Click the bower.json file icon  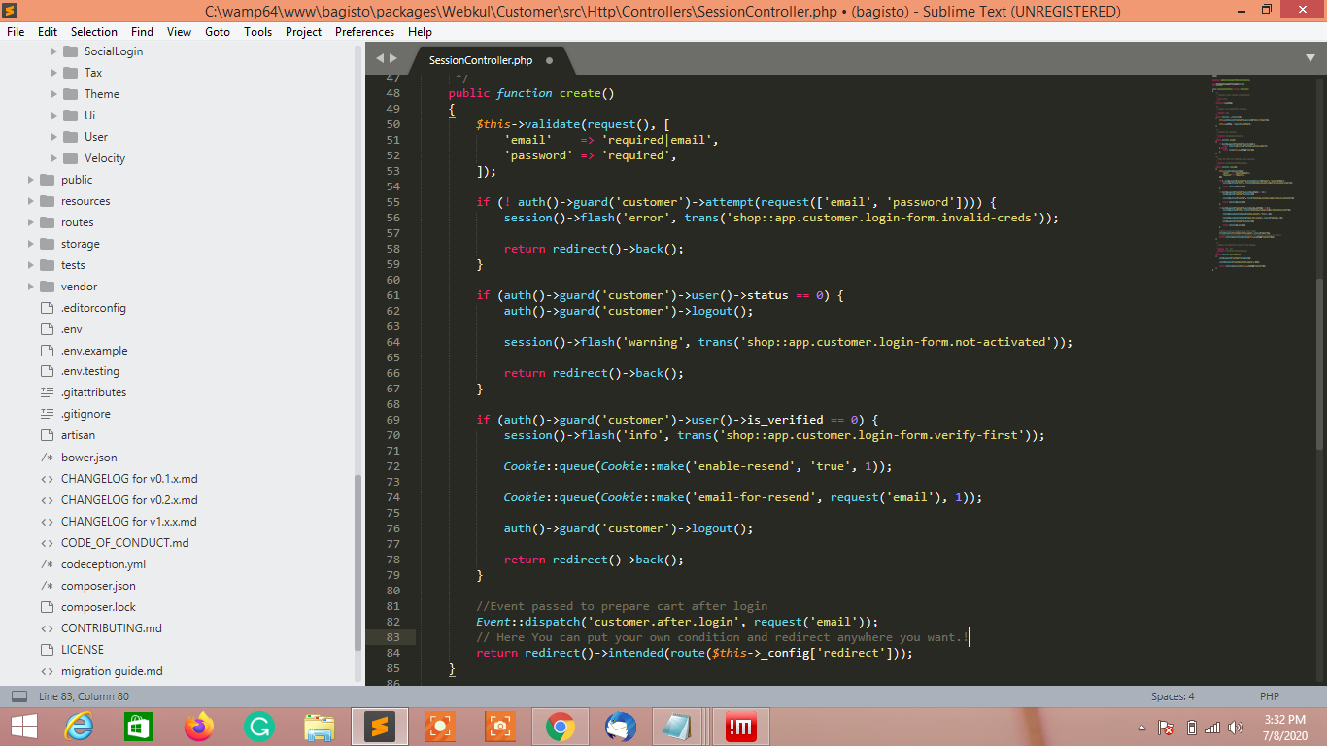tap(47, 458)
